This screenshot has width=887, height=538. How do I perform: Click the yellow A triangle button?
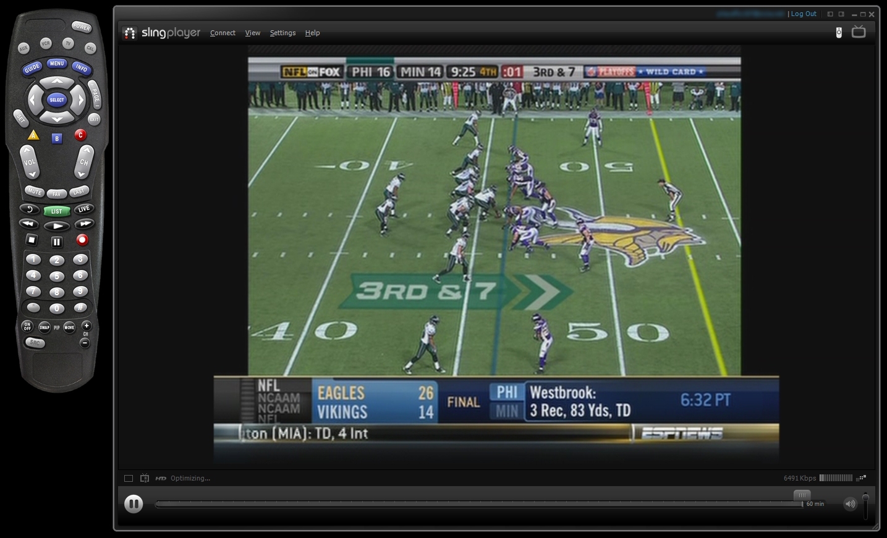(33, 135)
